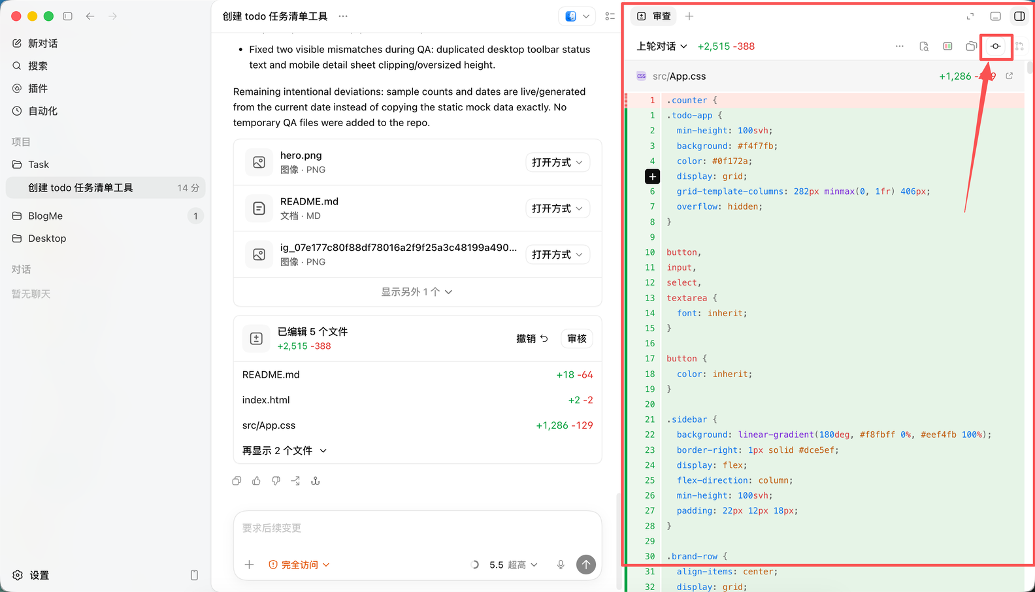
Task: Click the commit icon in review toolbar
Action: [x=995, y=46]
